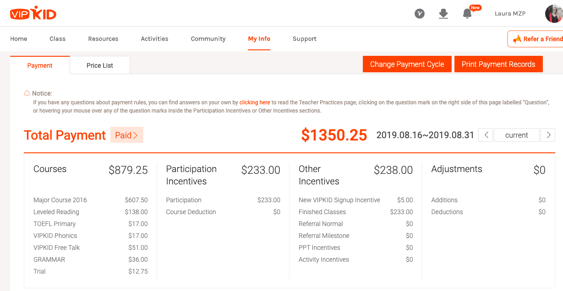The image size is (563, 291).
Task: Expand the Paid status button
Action: coord(127,135)
